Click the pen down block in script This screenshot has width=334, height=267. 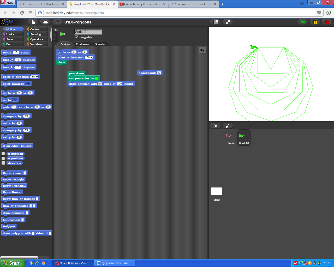(x=76, y=73)
